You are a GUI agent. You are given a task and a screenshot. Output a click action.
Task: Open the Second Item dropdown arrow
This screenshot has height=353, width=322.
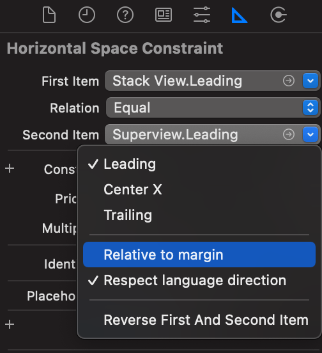click(310, 134)
